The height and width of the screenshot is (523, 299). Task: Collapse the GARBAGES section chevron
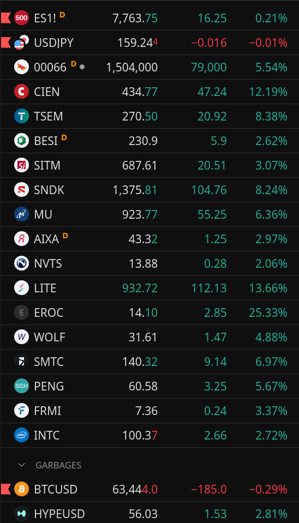(x=21, y=465)
